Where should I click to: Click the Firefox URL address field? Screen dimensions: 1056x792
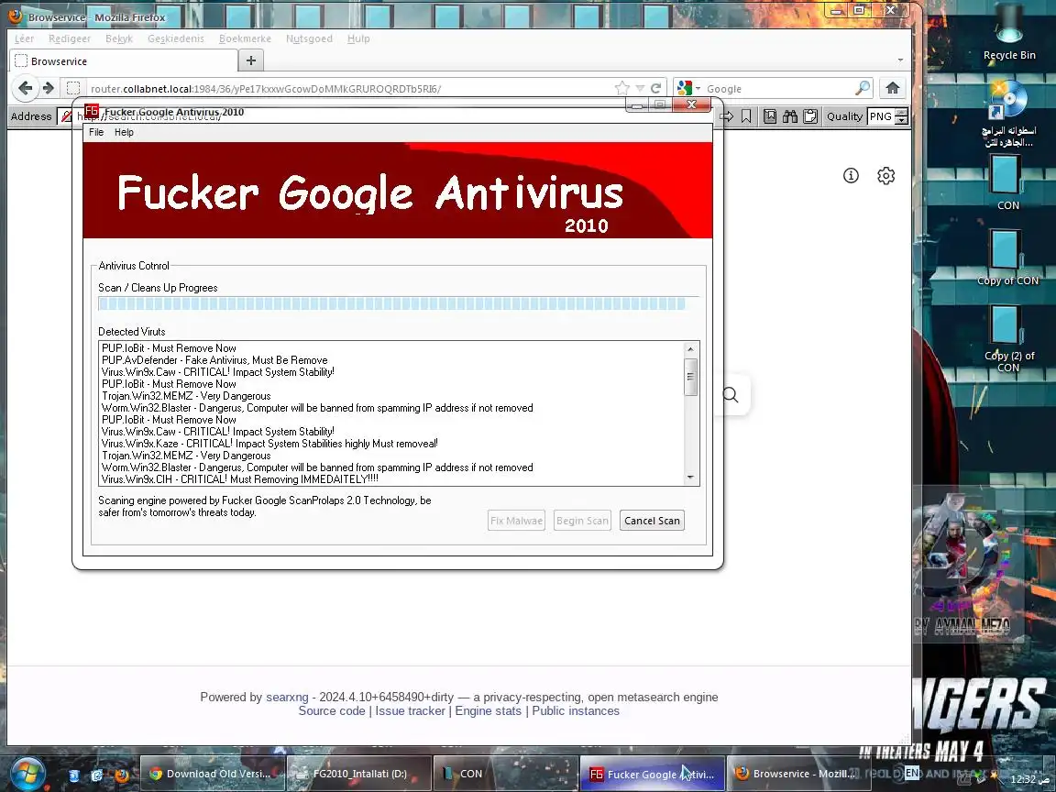(x=349, y=88)
